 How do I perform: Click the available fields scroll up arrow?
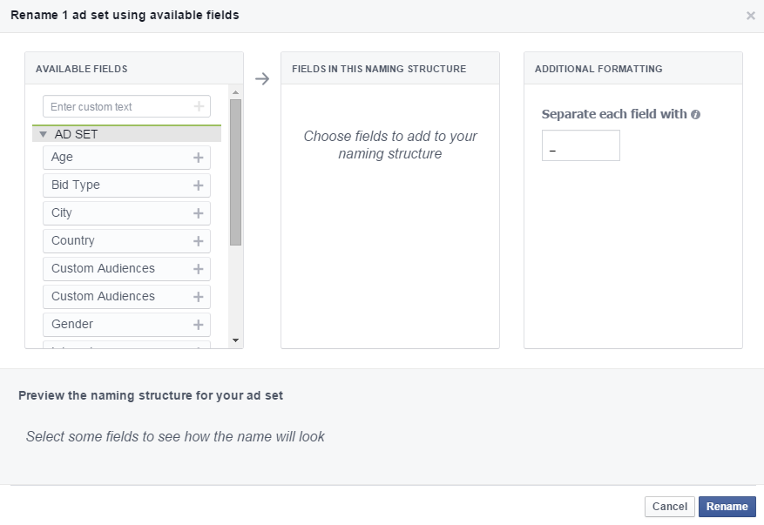[x=235, y=91]
